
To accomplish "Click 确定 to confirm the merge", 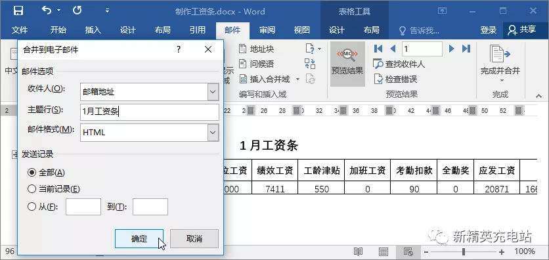I will pos(139,238).
